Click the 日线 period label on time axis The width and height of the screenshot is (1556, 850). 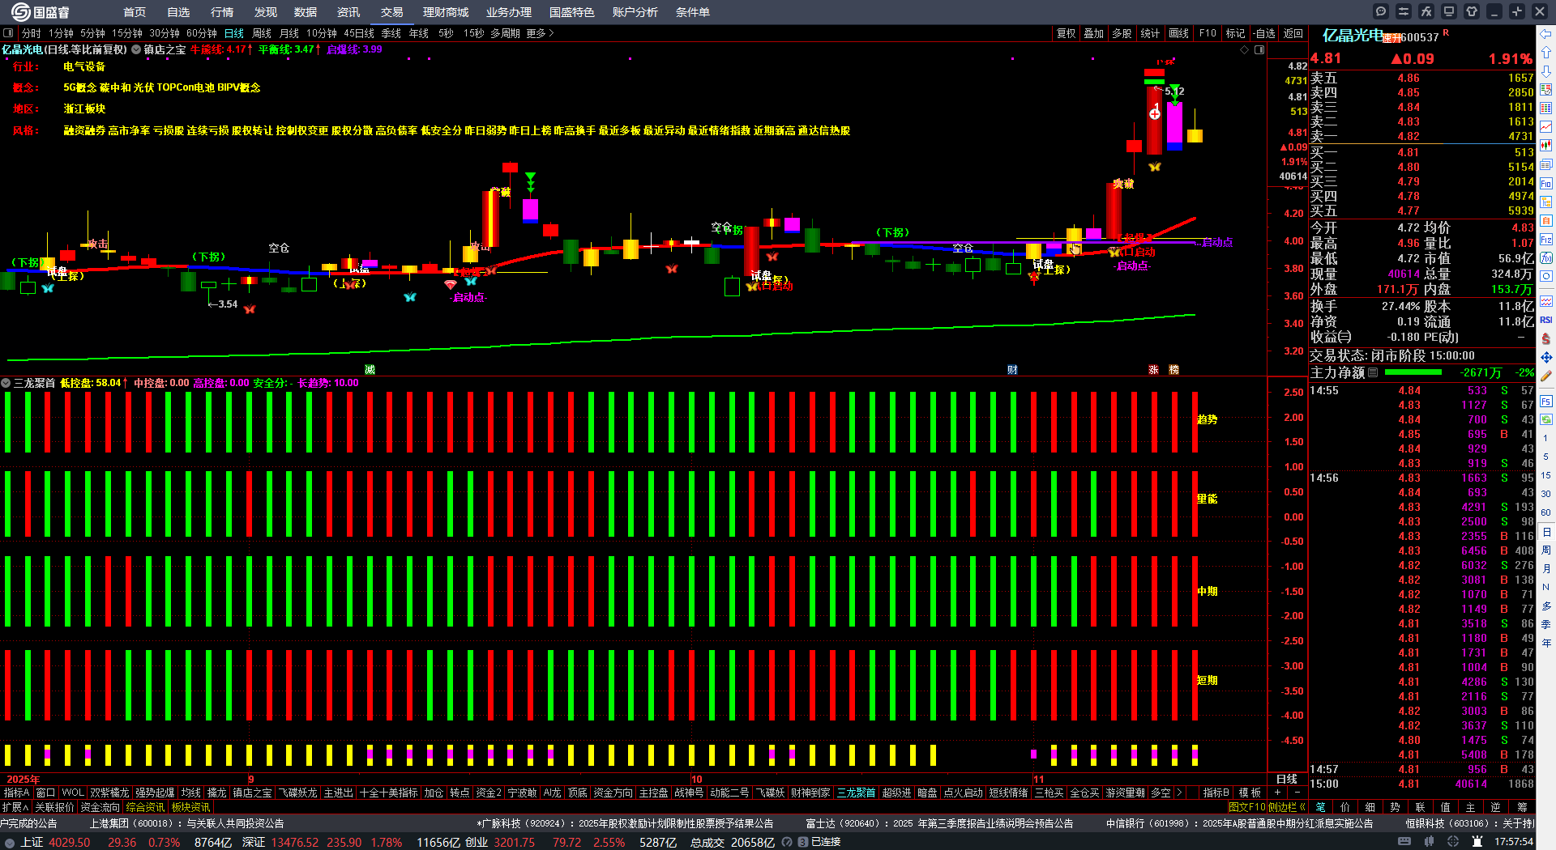tap(1287, 779)
